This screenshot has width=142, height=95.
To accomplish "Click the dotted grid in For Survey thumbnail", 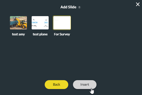I will coord(56,18).
